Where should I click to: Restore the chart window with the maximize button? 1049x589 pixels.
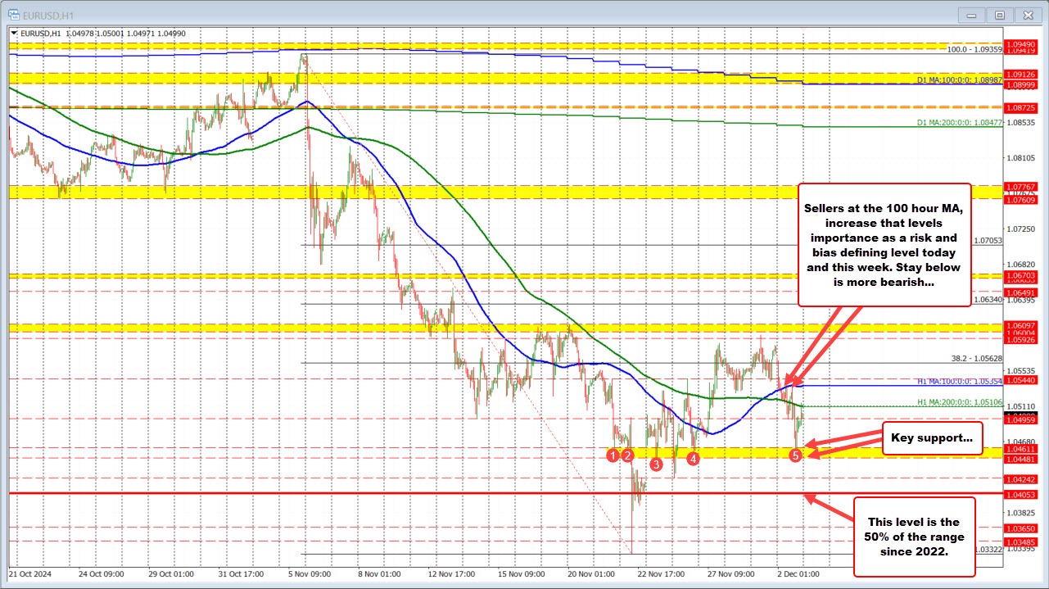1000,14
